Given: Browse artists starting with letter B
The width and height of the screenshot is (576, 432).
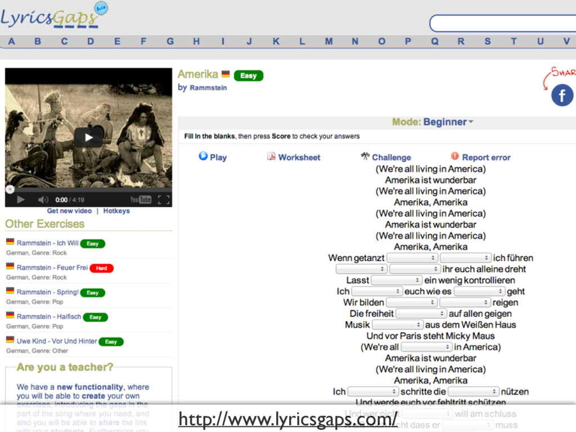Looking at the screenshot, I should (38, 41).
